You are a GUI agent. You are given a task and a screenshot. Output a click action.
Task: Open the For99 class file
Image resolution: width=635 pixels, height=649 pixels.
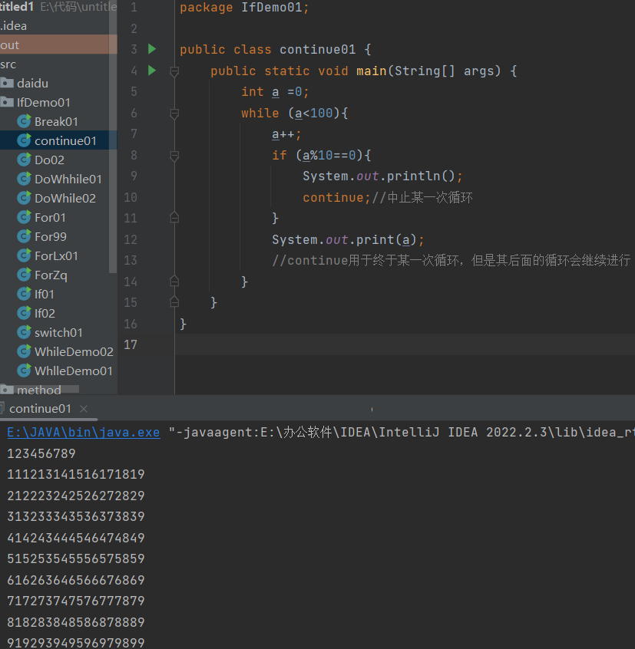[51, 236]
